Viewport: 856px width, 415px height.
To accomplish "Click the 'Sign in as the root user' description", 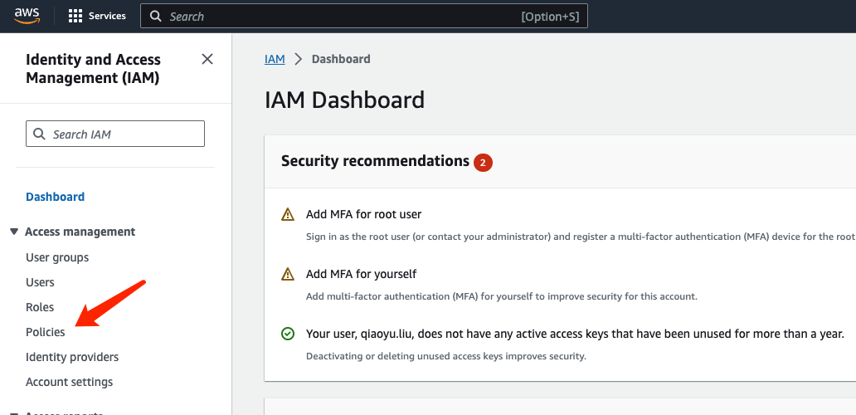I will 581,237.
